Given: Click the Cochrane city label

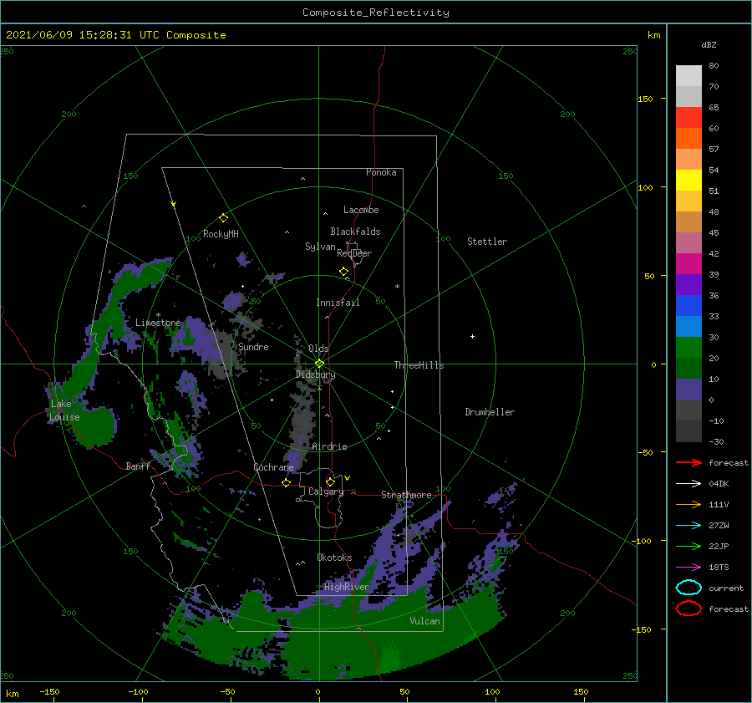Looking at the screenshot, I should (273, 467).
